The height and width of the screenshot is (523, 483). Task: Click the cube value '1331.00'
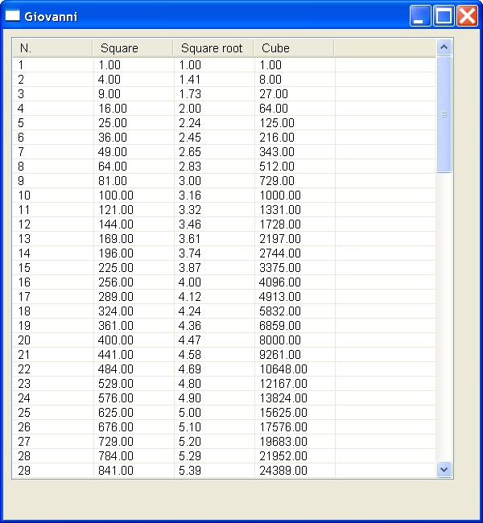point(280,210)
